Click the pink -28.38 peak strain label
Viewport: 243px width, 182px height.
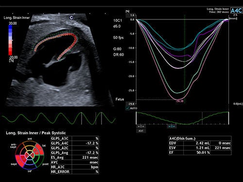pyautogui.click(x=179, y=101)
